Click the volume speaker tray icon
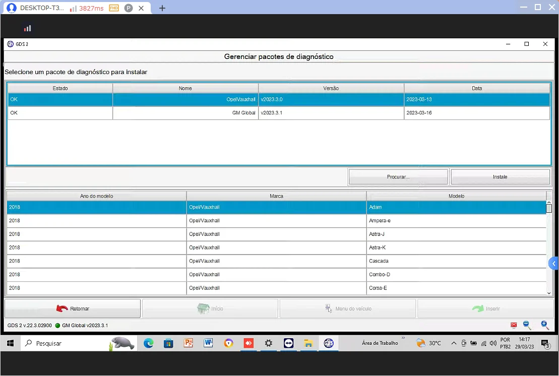This screenshot has height=376, width=559. click(493, 343)
